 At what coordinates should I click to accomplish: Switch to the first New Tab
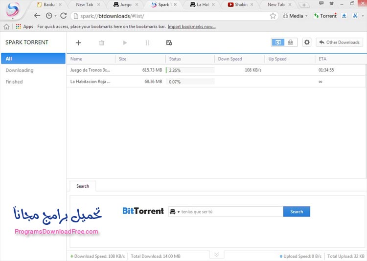(x=85, y=4)
